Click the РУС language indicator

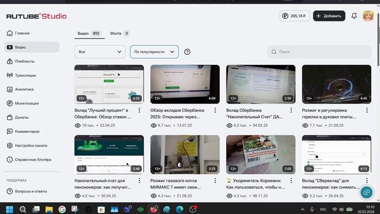(323, 209)
